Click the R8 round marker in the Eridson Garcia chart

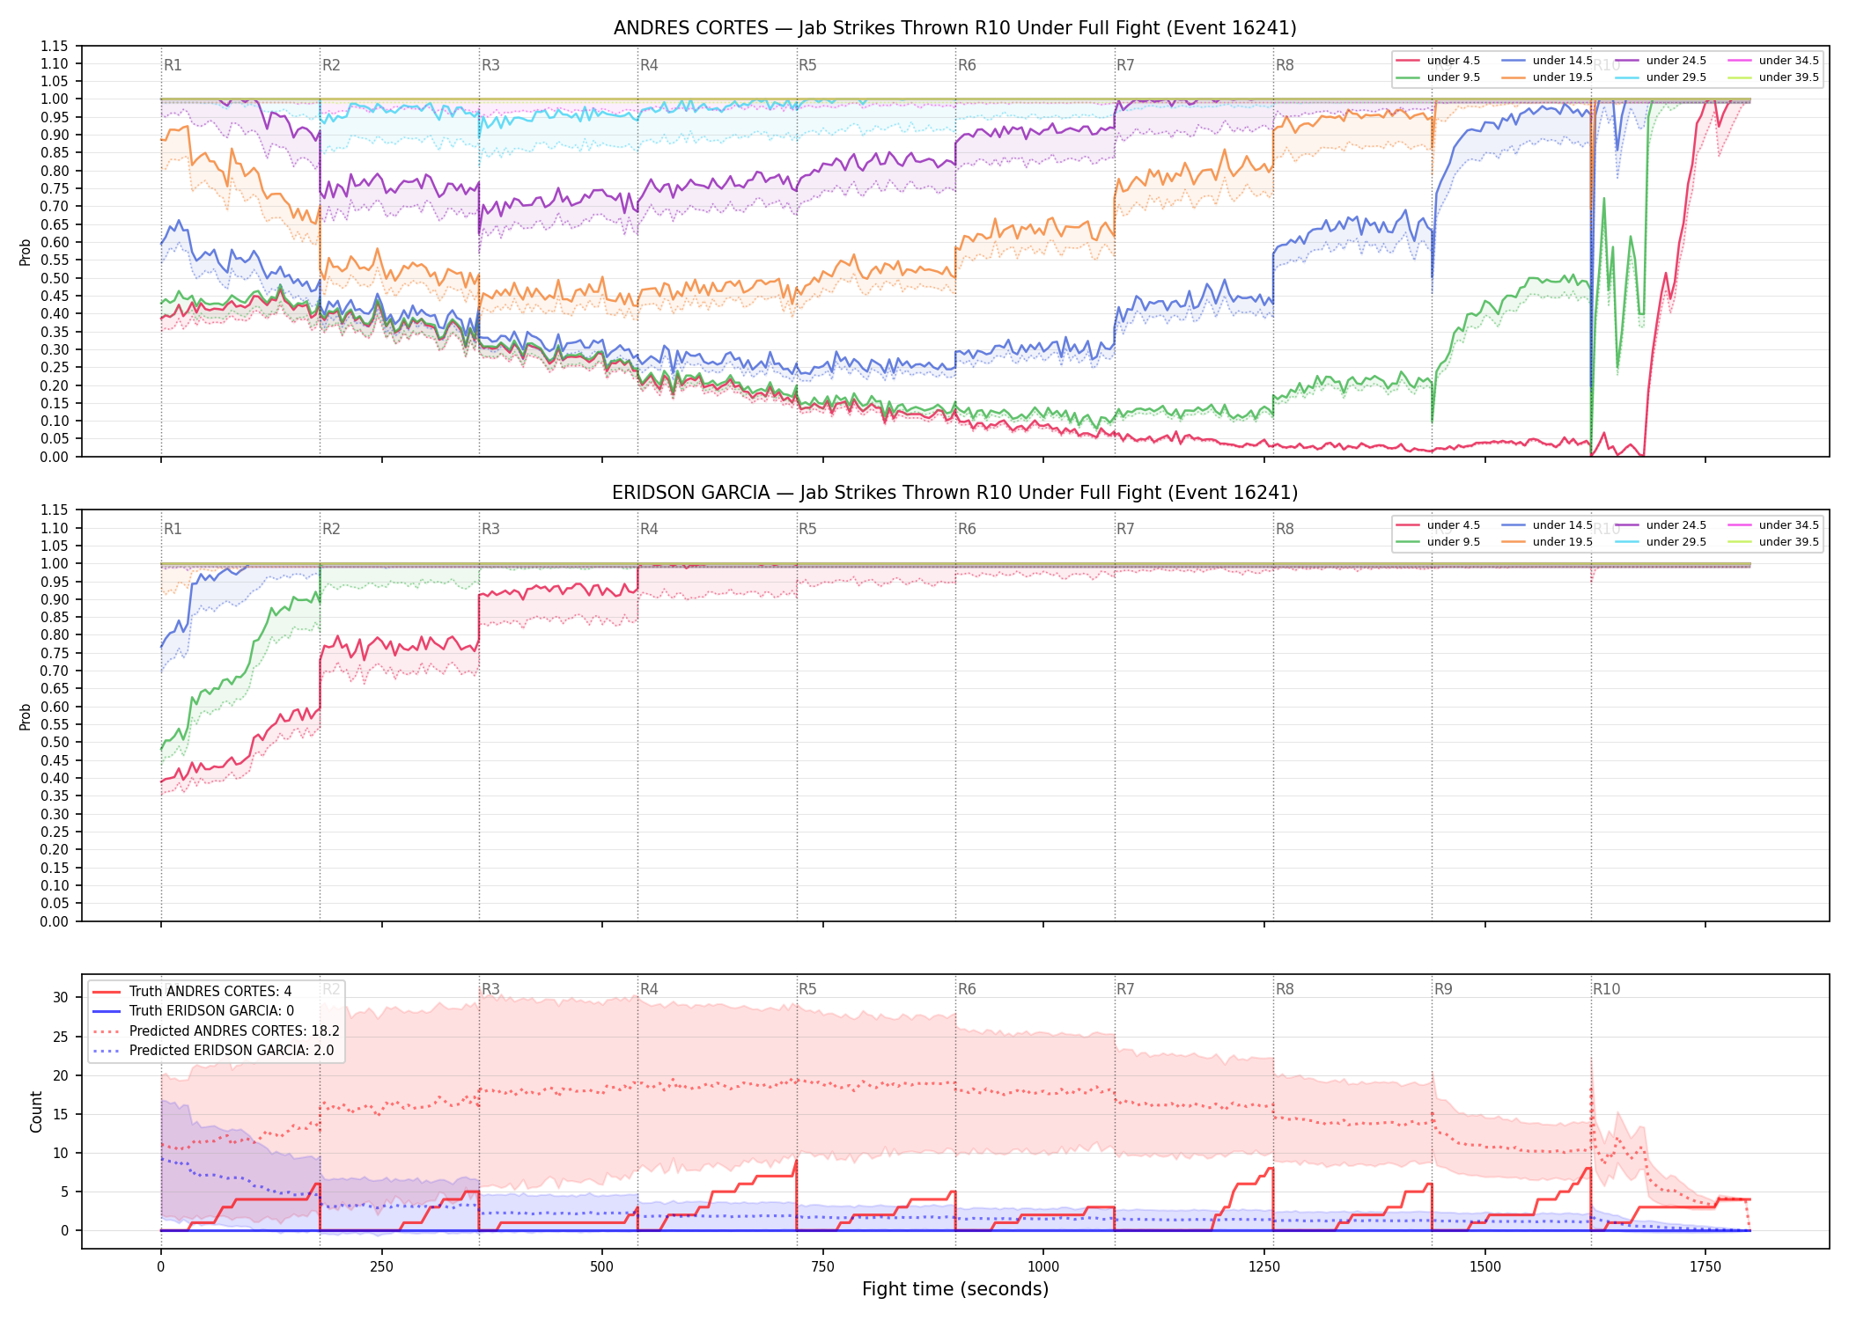[x=1285, y=529]
